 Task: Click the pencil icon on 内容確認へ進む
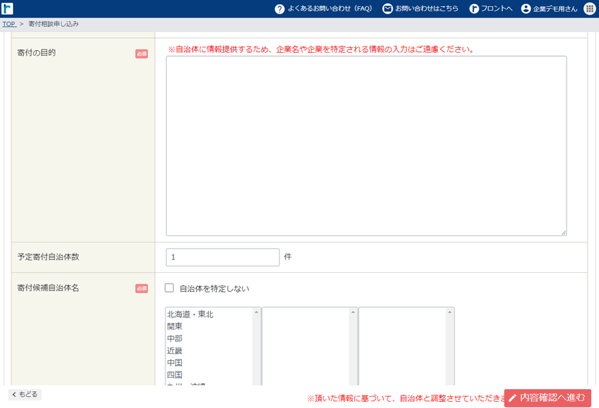512,398
